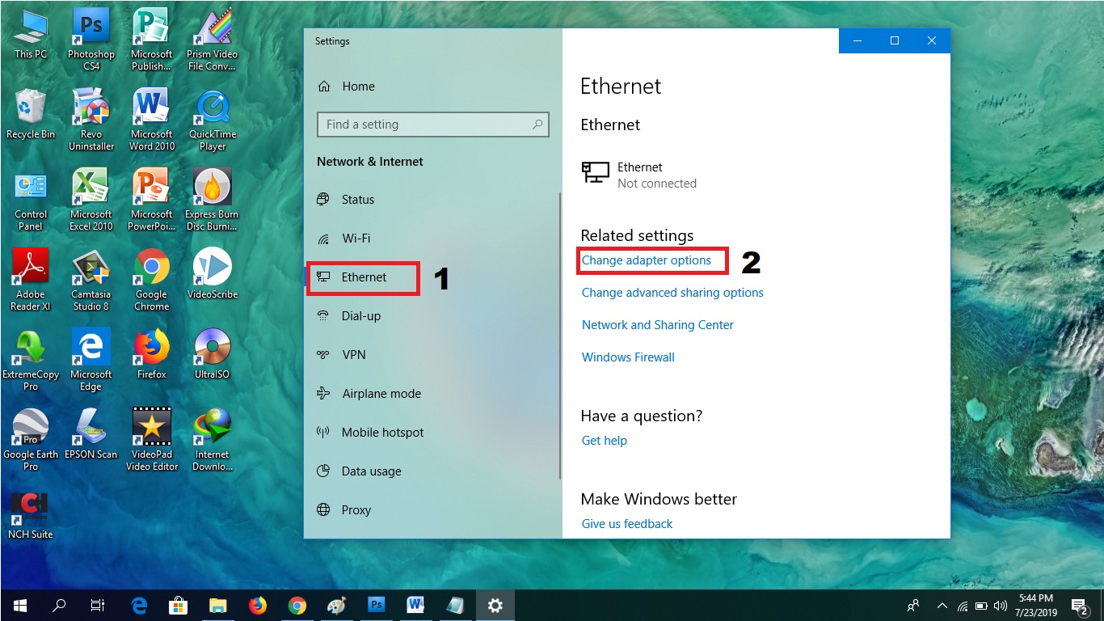The height and width of the screenshot is (621, 1104).
Task: Select the Ethernet Not connected adapter
Action: 641,174
